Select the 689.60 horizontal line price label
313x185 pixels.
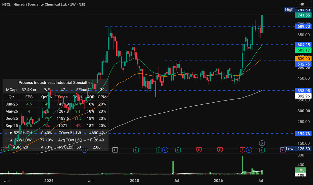[x=303, y=26]
